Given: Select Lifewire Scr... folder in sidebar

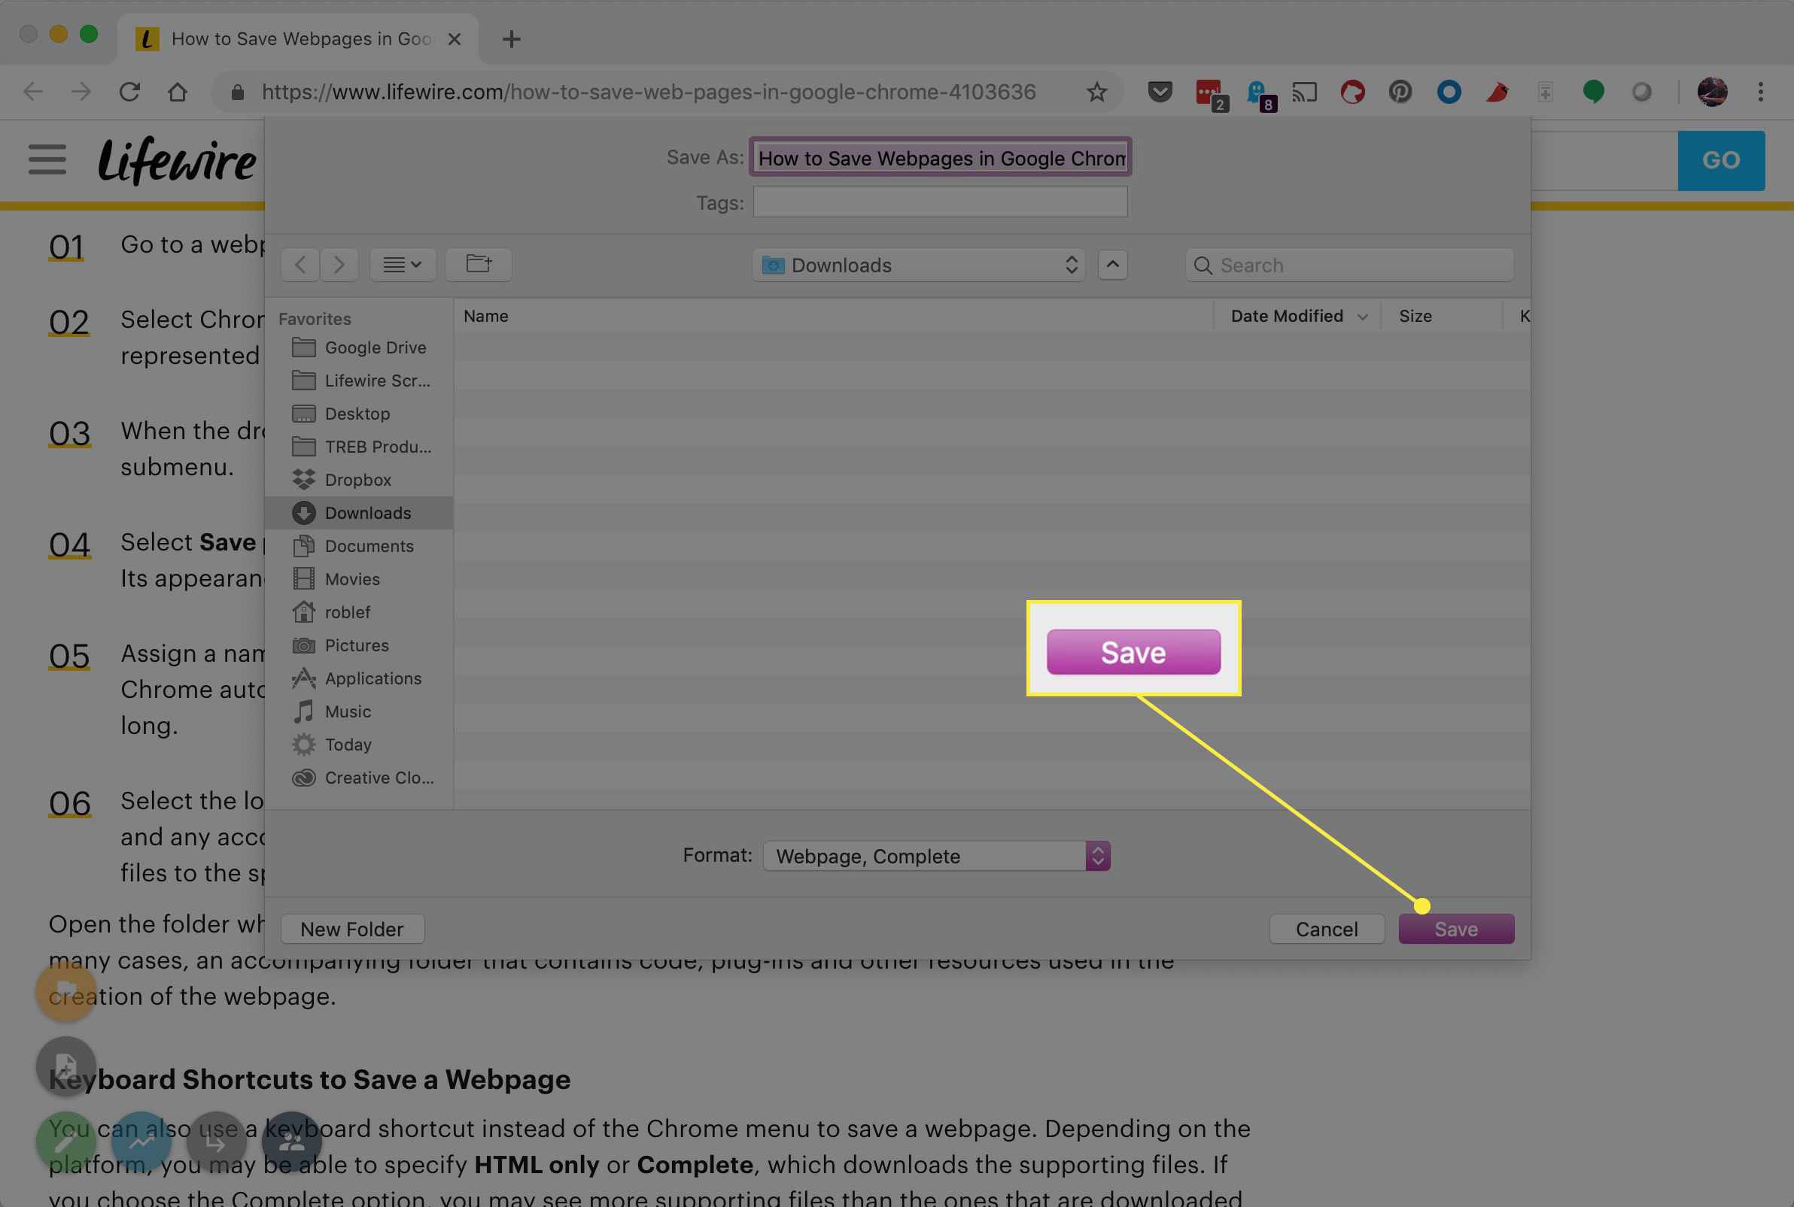Looking at the screenshot, I should click(x=359, y=381).
